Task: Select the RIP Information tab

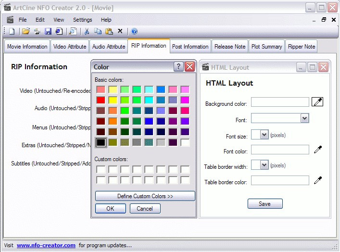Action: (149, 46)
